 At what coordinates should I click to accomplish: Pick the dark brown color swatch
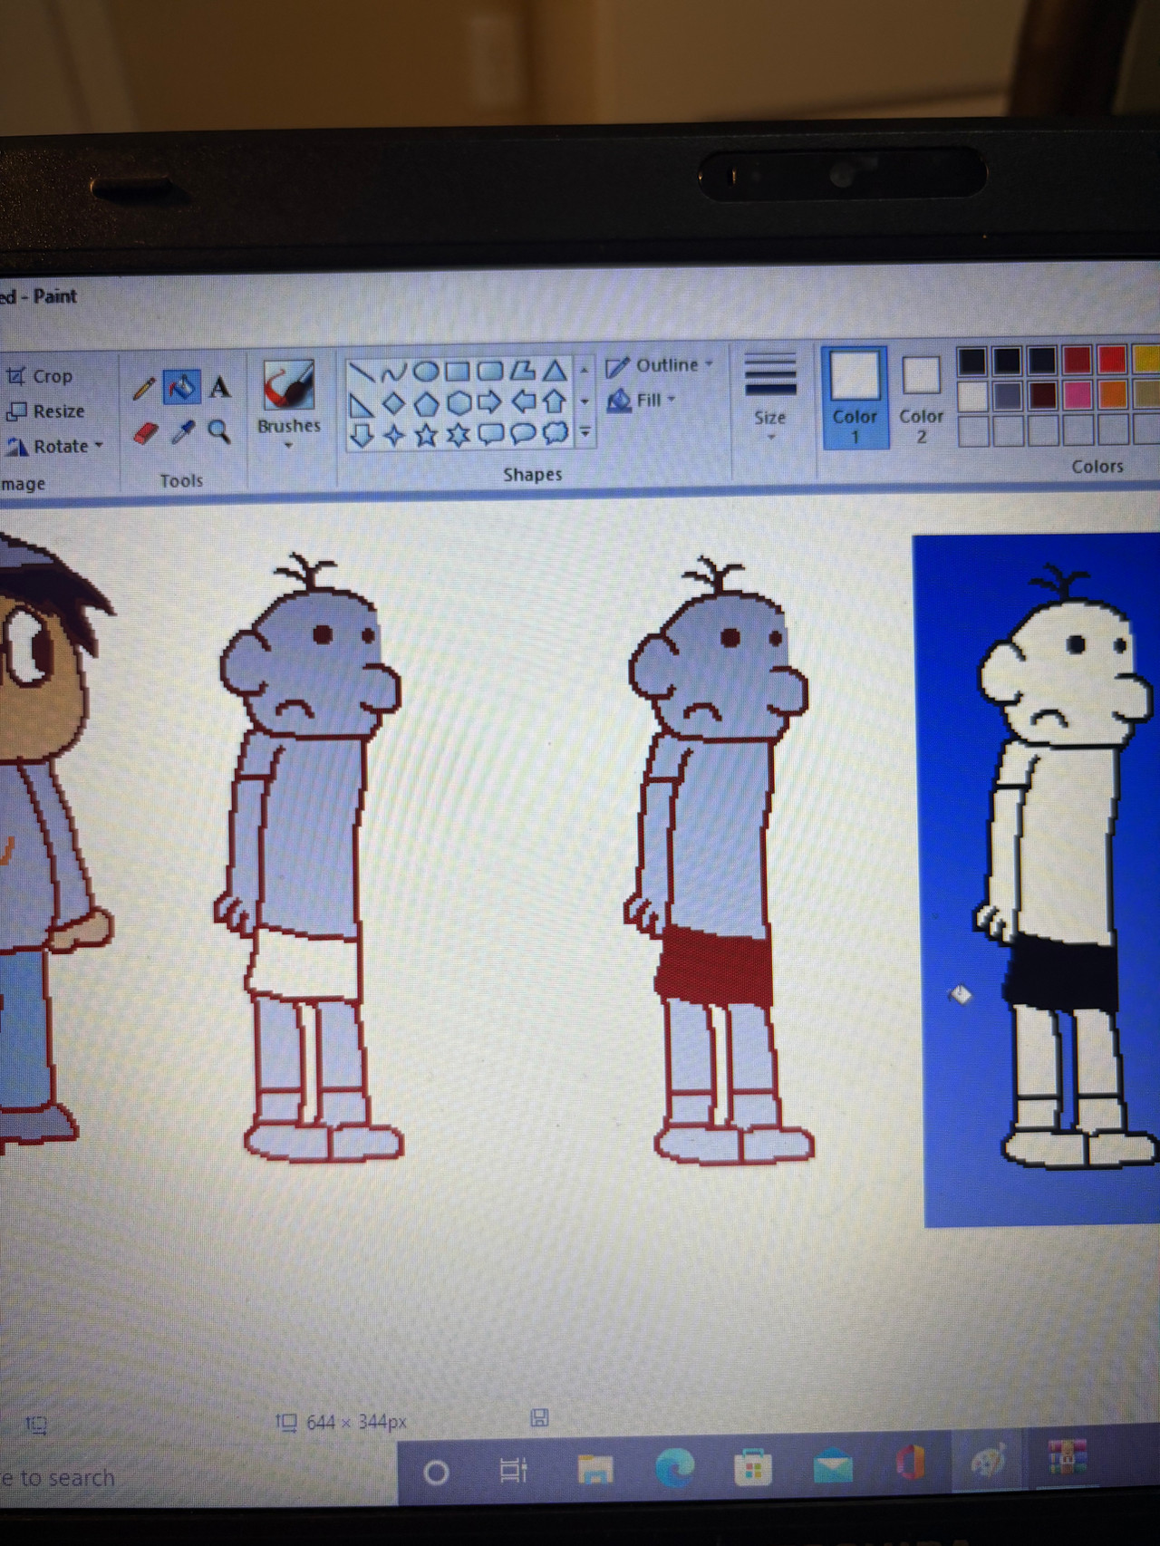[1042, 395]
